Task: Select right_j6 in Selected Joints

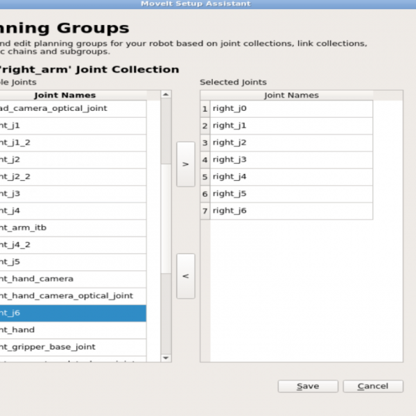Action: [x=291, y=211]
